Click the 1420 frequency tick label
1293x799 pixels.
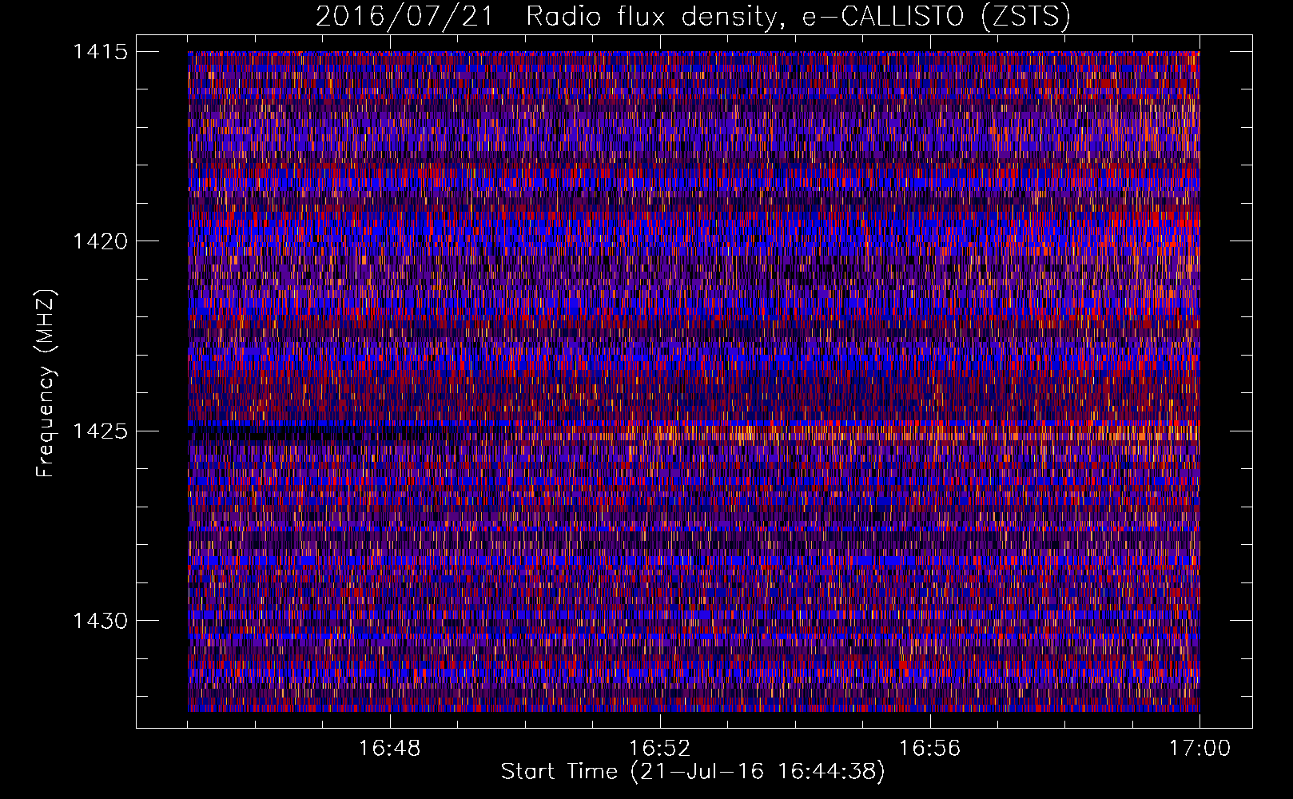pos(100,241)
